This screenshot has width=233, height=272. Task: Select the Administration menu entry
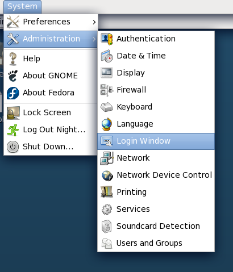(51, 39)
